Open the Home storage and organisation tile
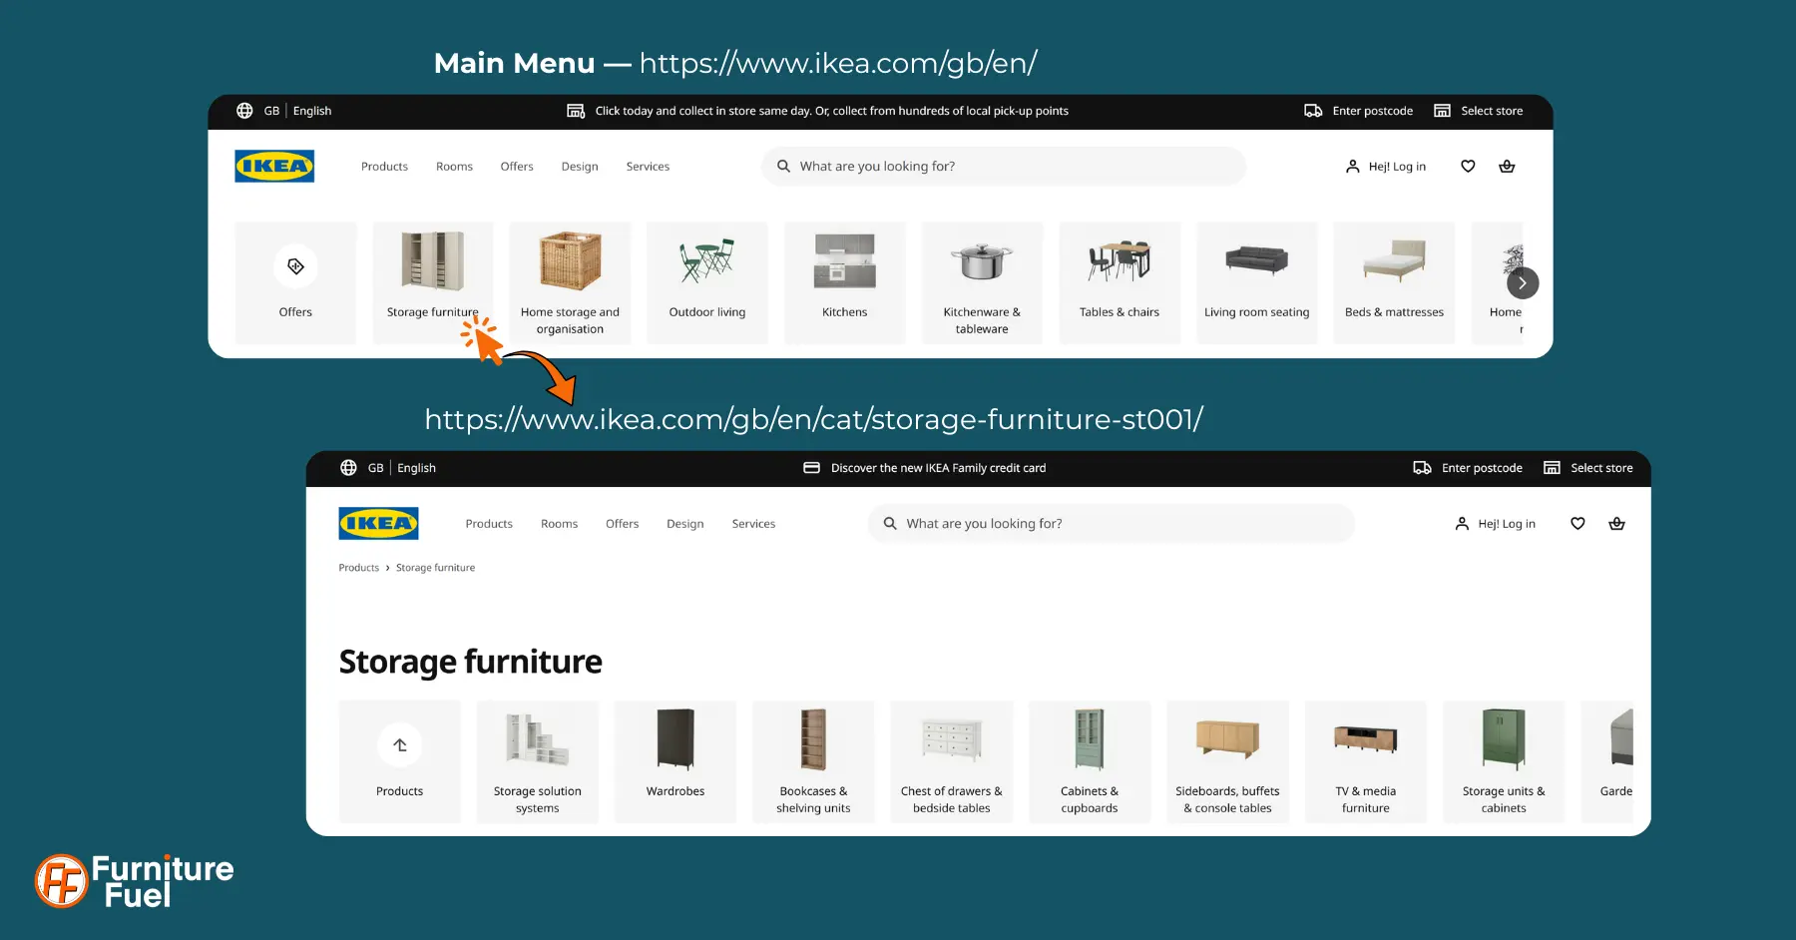This screenshot has height=940, width=1796. [570, 283]
